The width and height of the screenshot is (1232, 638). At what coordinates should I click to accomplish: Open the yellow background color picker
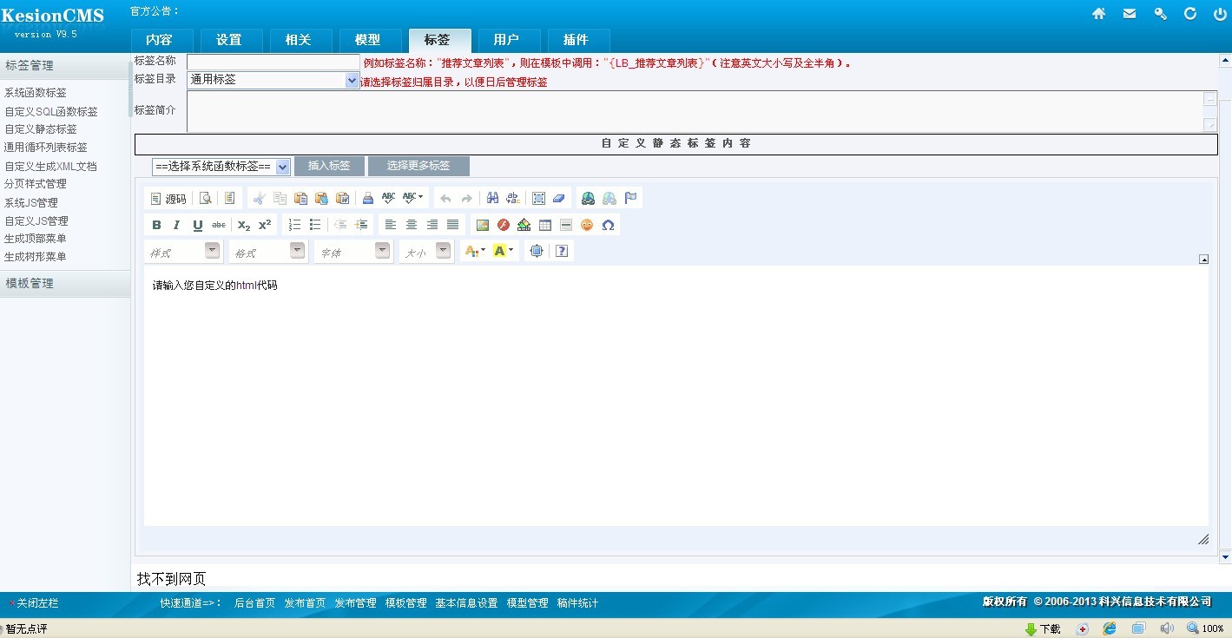point(504,251)
